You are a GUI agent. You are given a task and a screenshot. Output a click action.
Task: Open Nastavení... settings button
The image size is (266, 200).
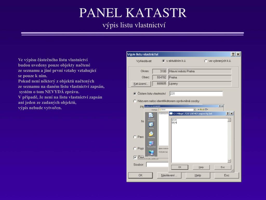169,175
